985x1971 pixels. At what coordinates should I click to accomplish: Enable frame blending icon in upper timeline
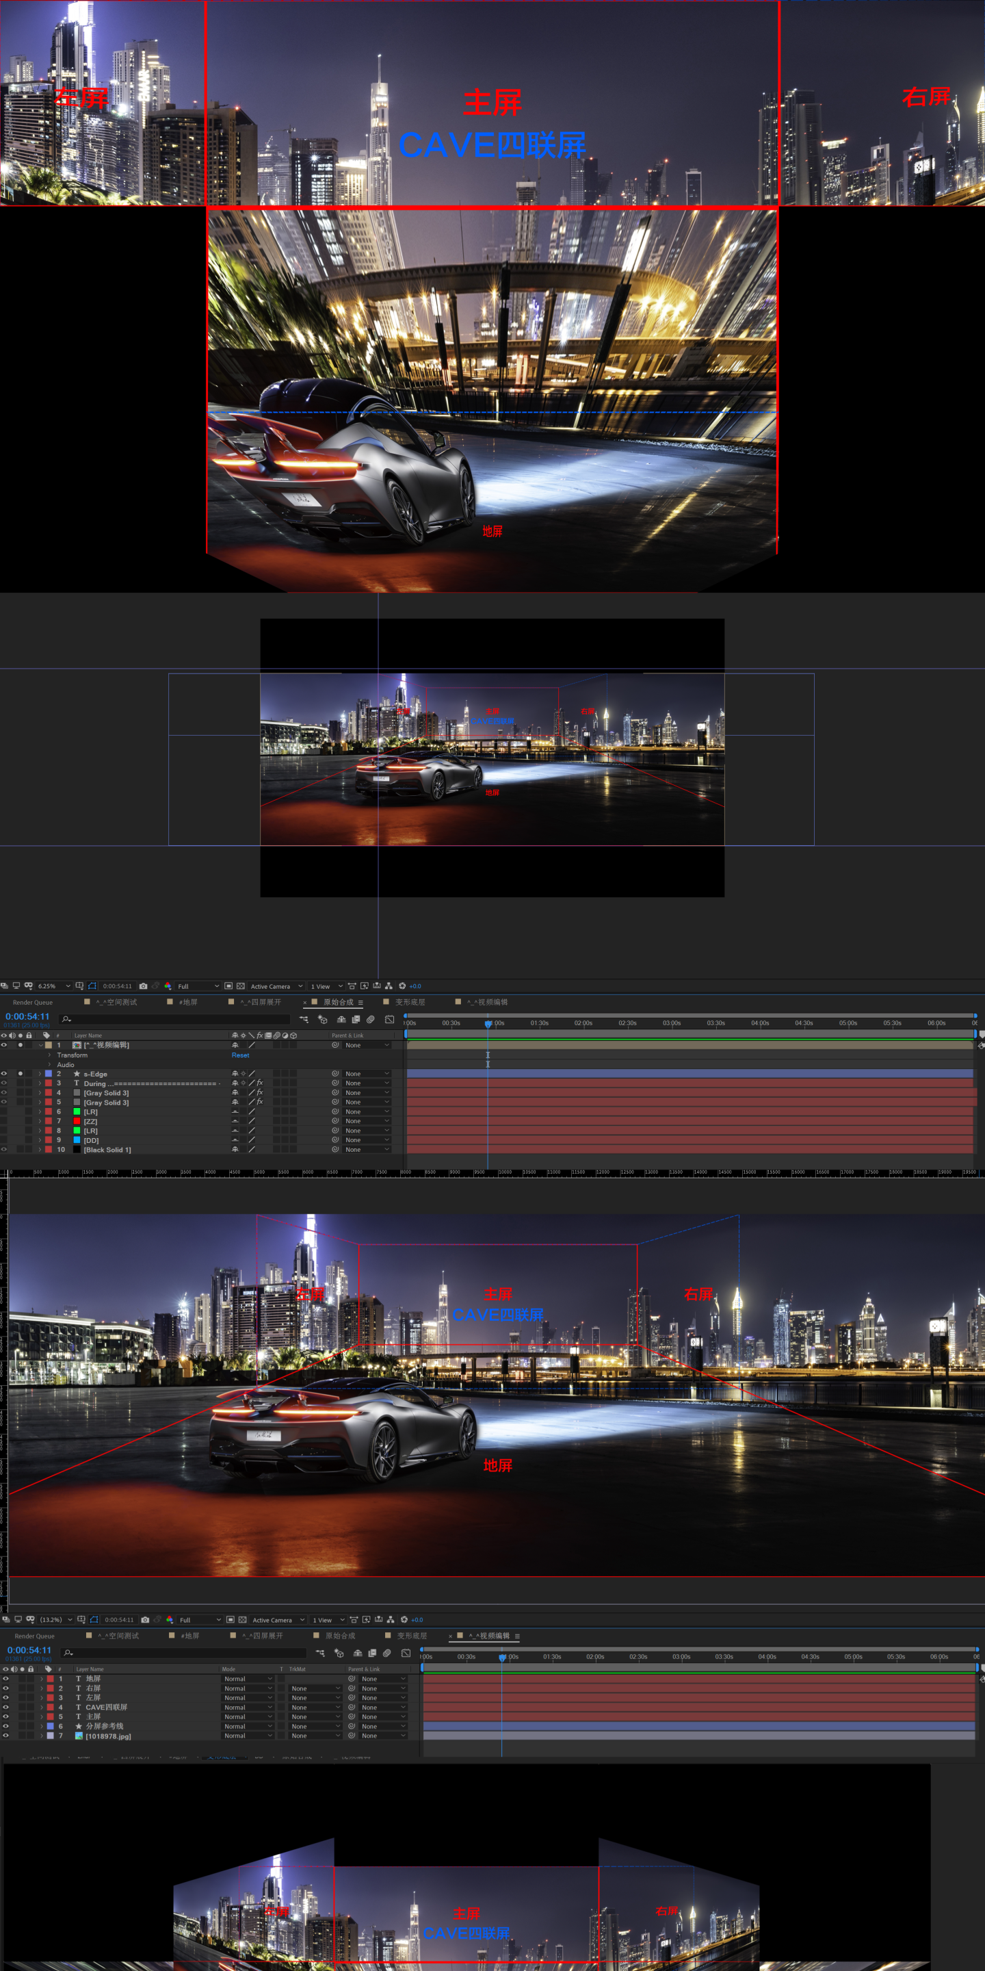click(356, 1019)
